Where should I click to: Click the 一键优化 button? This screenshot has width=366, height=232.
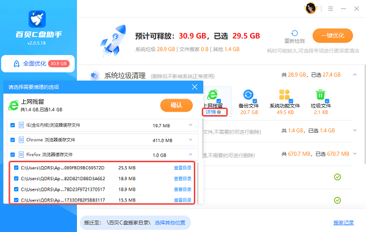tap(332, 36)
